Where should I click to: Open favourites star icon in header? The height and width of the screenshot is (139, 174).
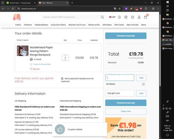click(x=132, y=17)
